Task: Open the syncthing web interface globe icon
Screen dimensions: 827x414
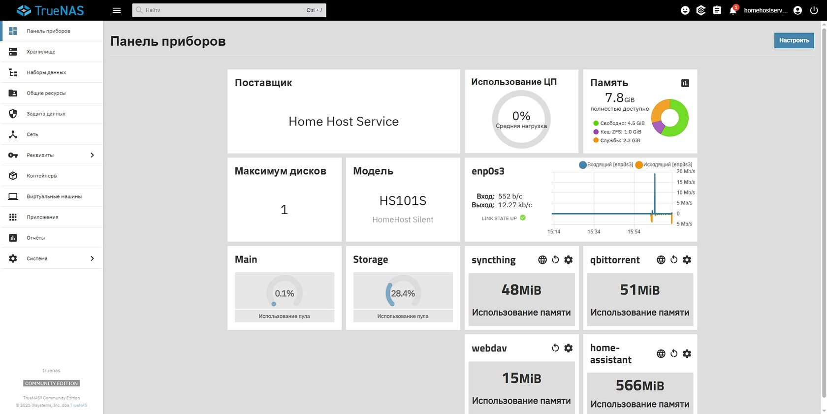Action: (542, 260)
